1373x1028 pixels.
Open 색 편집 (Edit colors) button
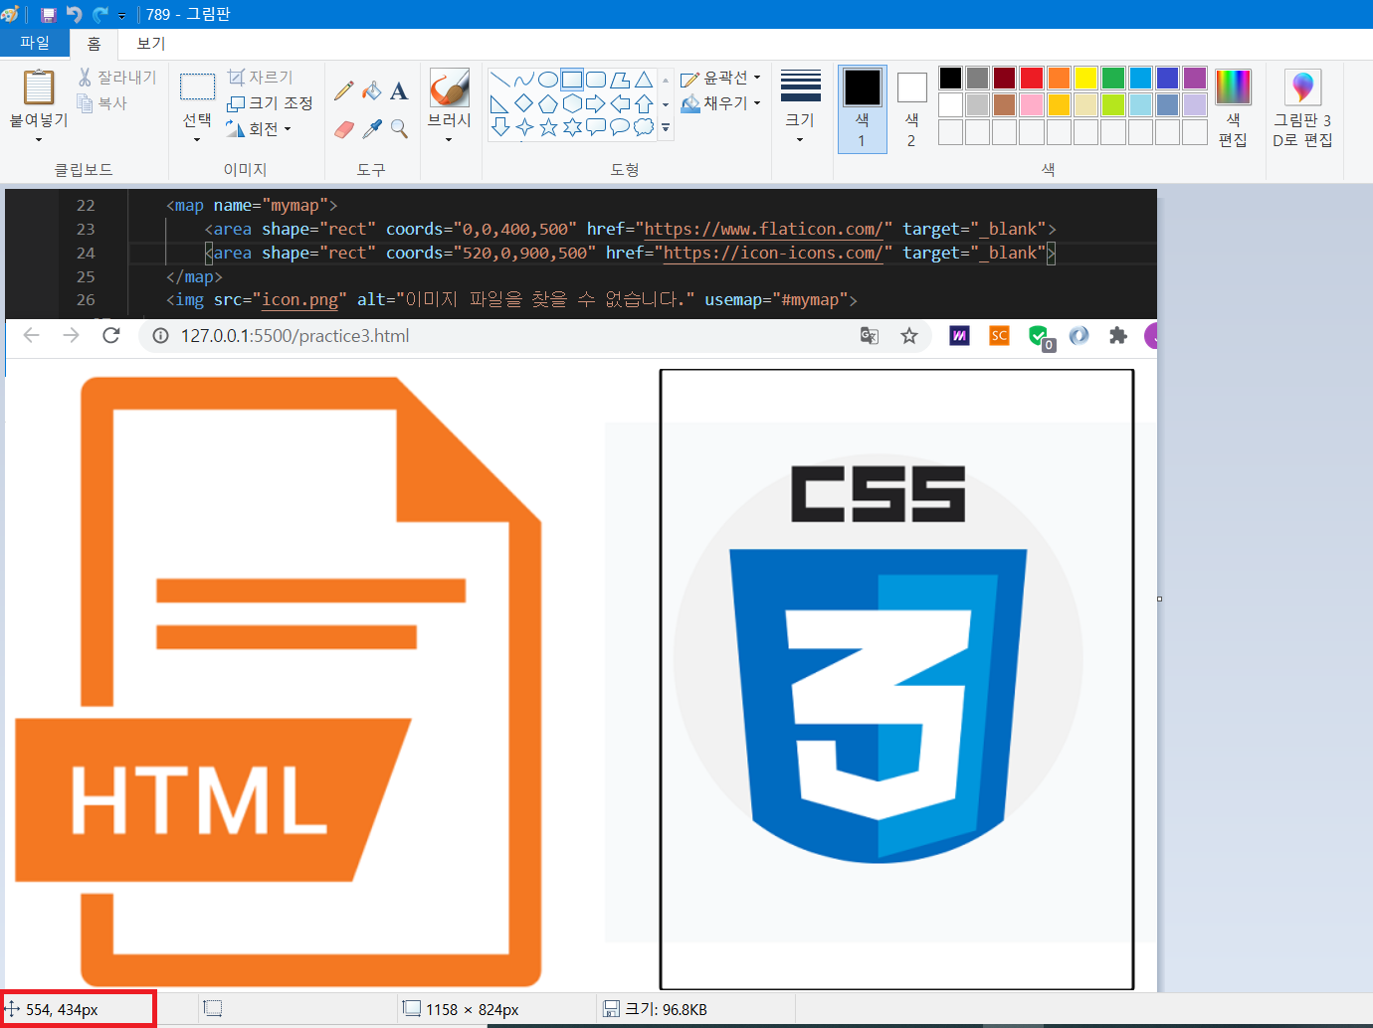(x=1233, y=107)
